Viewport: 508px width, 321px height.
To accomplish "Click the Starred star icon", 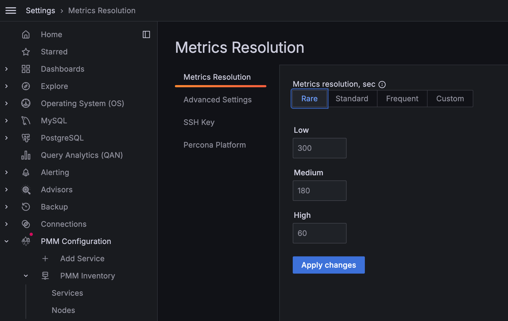I will [26, 52].
